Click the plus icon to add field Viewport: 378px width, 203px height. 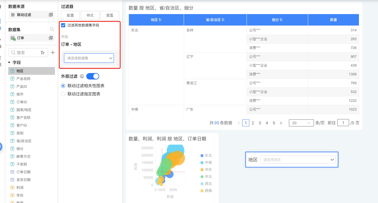pyautogui.click(x=53, y=53)
